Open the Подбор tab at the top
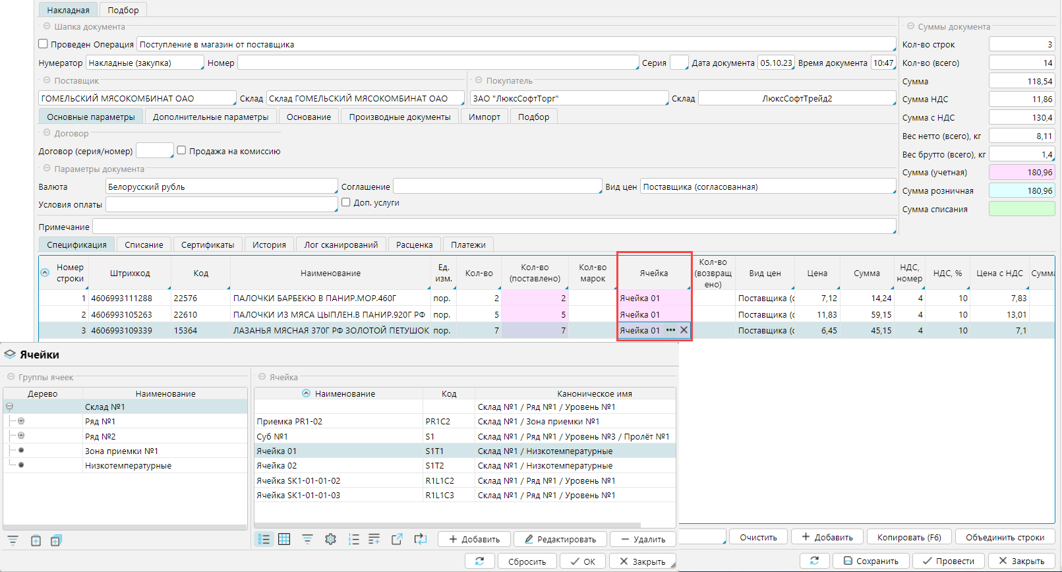 pyautogui.click(x=123, y=10)
